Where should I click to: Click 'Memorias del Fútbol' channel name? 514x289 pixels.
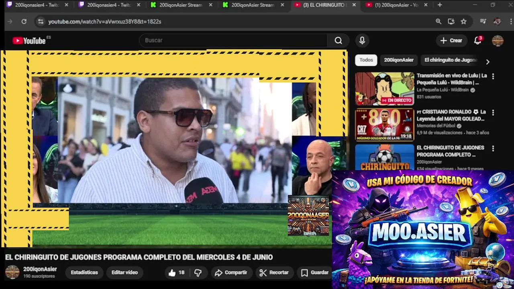pyautogui.click(x=436, y=126)
